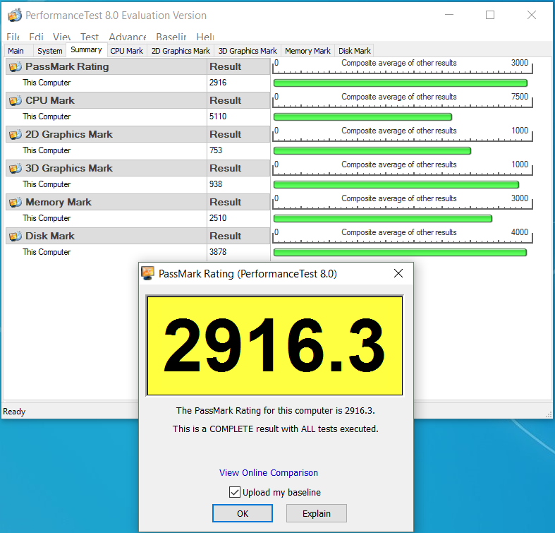Screen dimensions: 555x533
Task: Open the 2D Graphics Mark tab
Action: (x=181, y=51)
